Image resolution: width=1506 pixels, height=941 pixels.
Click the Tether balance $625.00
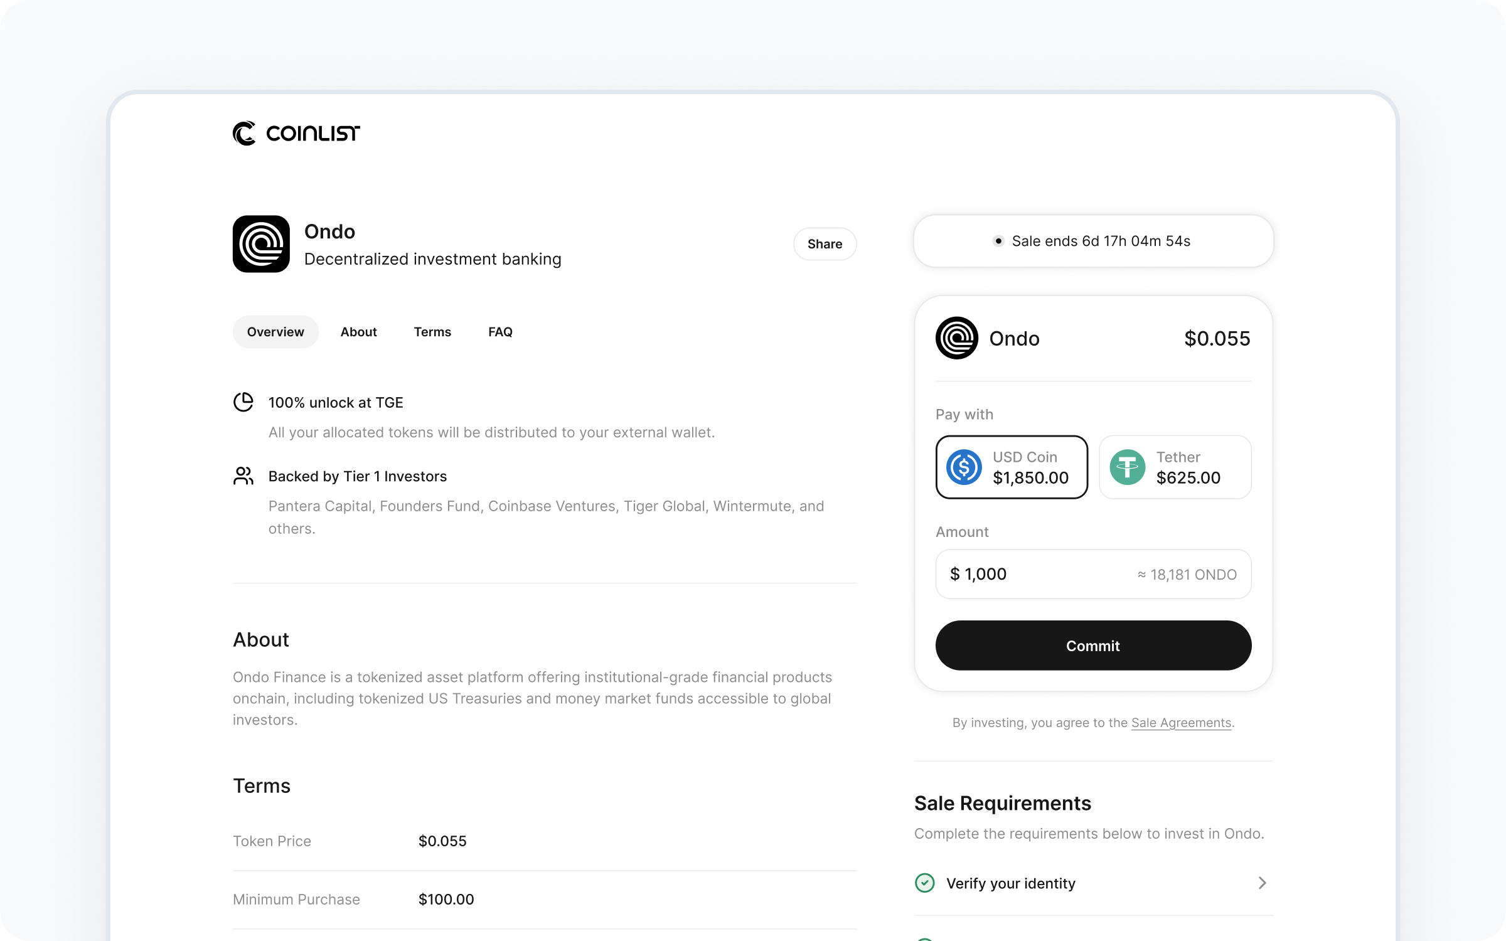click(1188, 478)
